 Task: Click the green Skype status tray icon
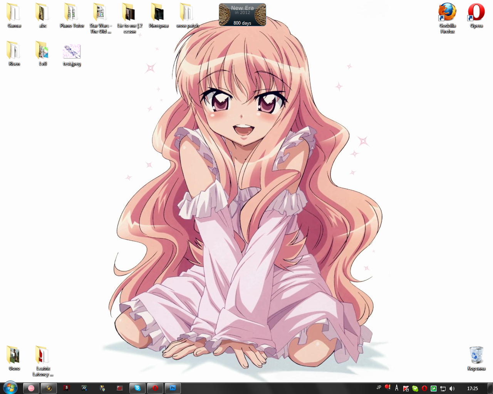415,389
